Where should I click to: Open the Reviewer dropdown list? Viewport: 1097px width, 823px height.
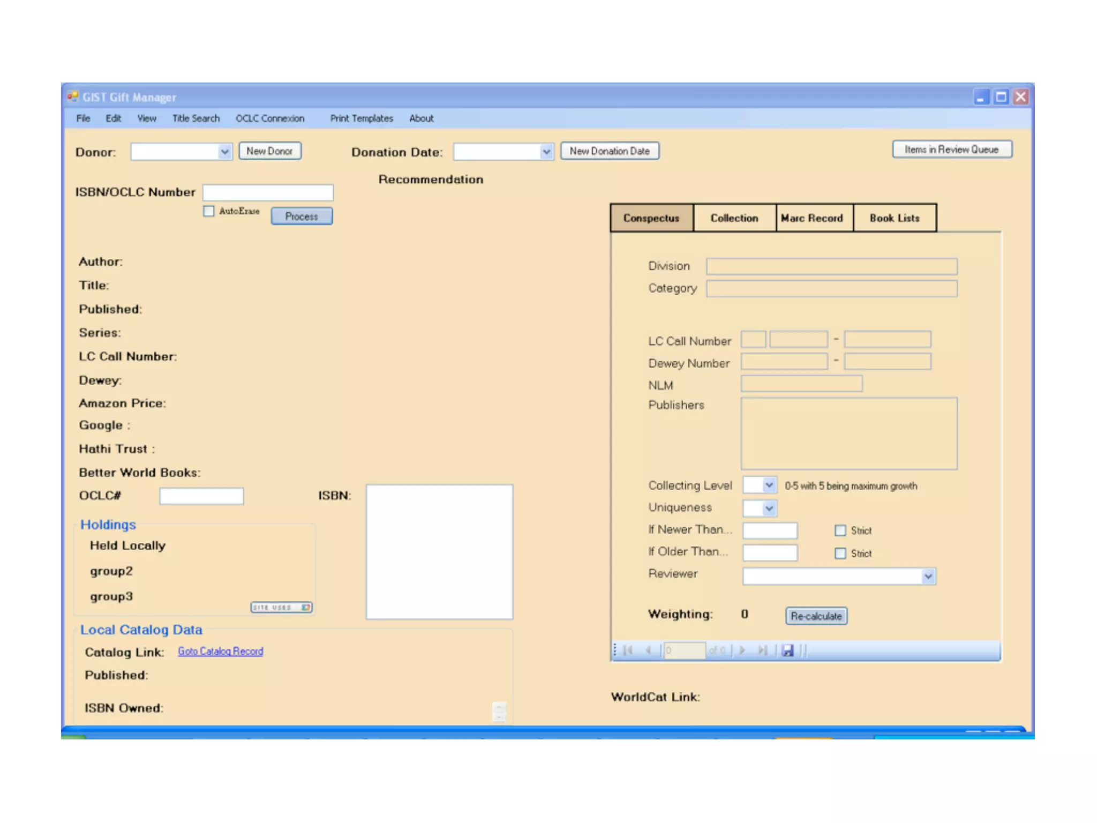point(928,577)
